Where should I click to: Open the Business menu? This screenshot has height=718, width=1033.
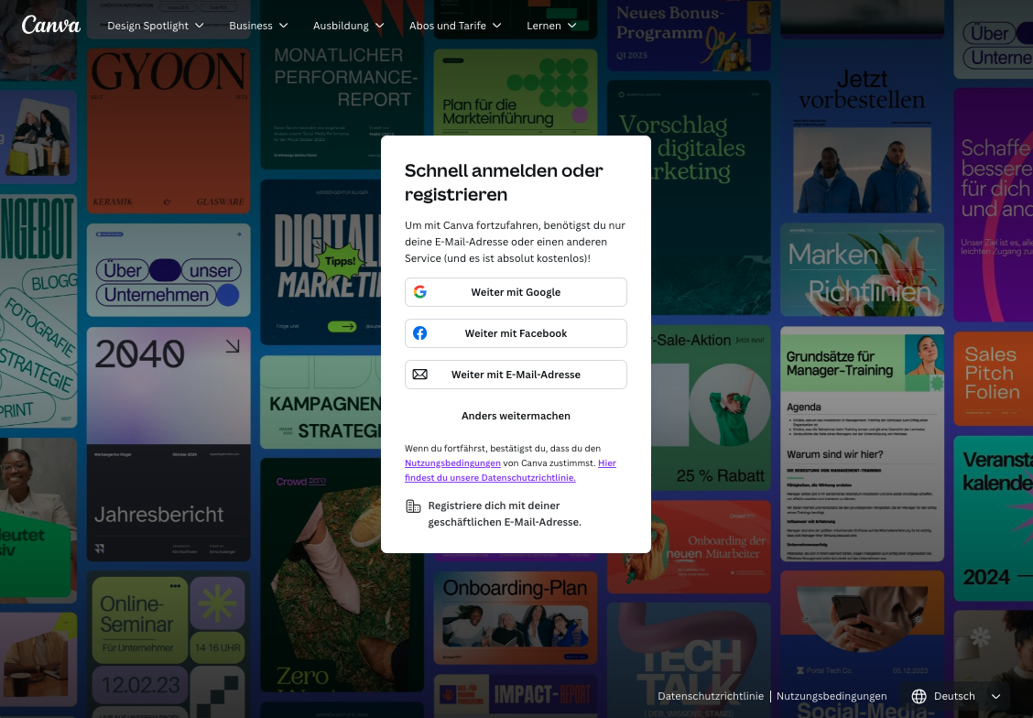(x=258, y=26)
